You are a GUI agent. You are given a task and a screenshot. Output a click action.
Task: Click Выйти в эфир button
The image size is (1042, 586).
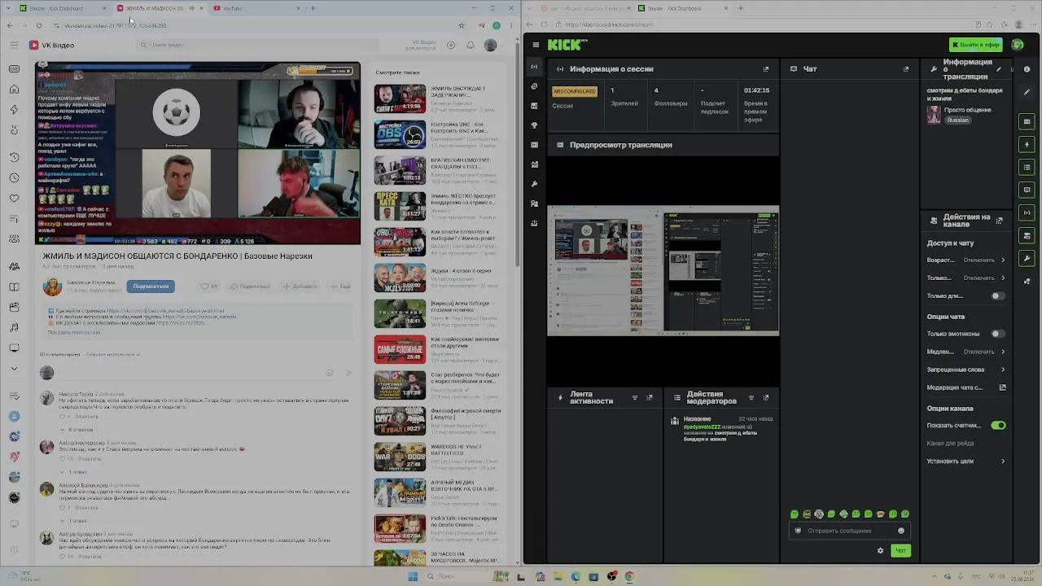pyautogui.click(x=976, y=45)
